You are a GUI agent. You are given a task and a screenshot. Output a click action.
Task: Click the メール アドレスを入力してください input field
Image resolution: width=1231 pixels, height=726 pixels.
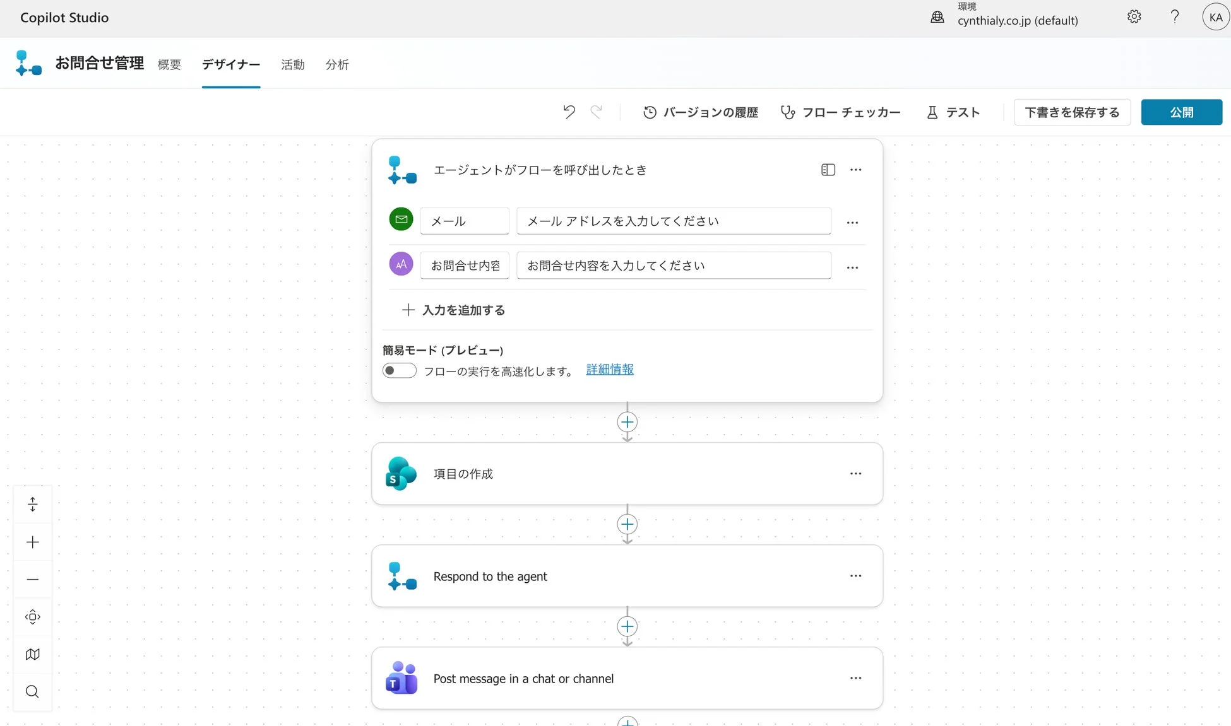[673, 221]
